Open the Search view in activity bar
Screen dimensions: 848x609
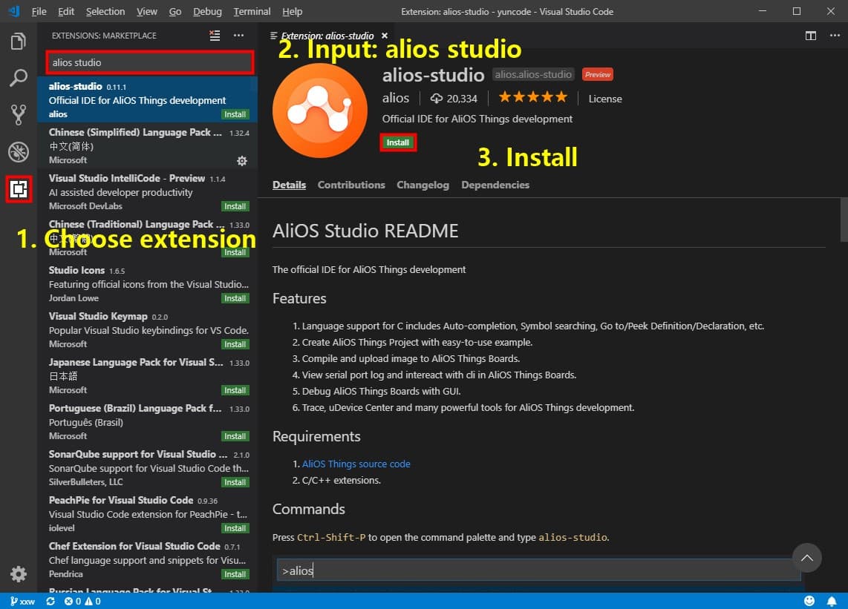(x=19, y=78)
